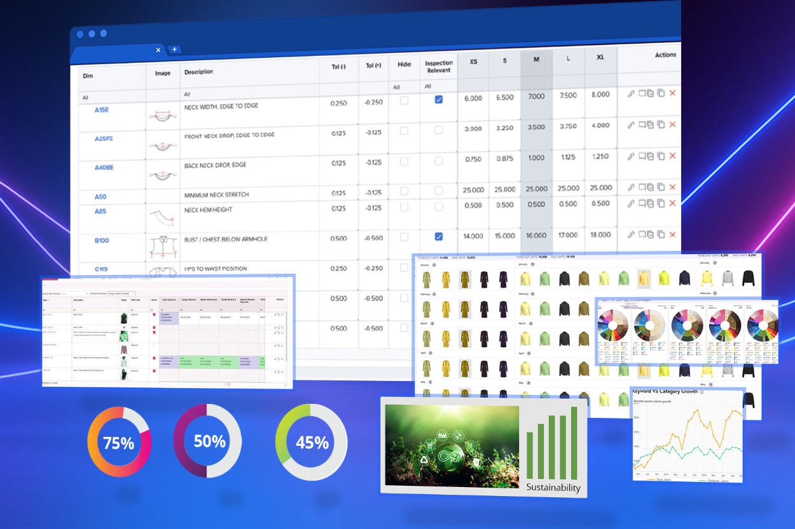The image size is (795, 529).
Task: Open a new browser tab with plus icon
Action: pyautogui.click(x=174, y=50)
